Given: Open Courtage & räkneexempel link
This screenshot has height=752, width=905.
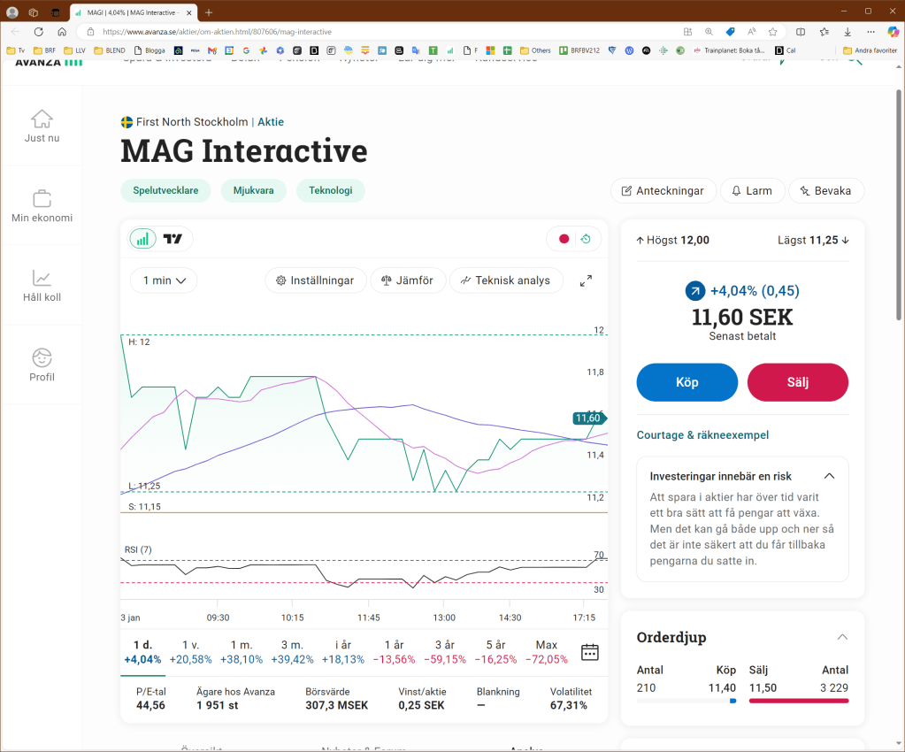Looking at the screenshot, I should 702,435.
